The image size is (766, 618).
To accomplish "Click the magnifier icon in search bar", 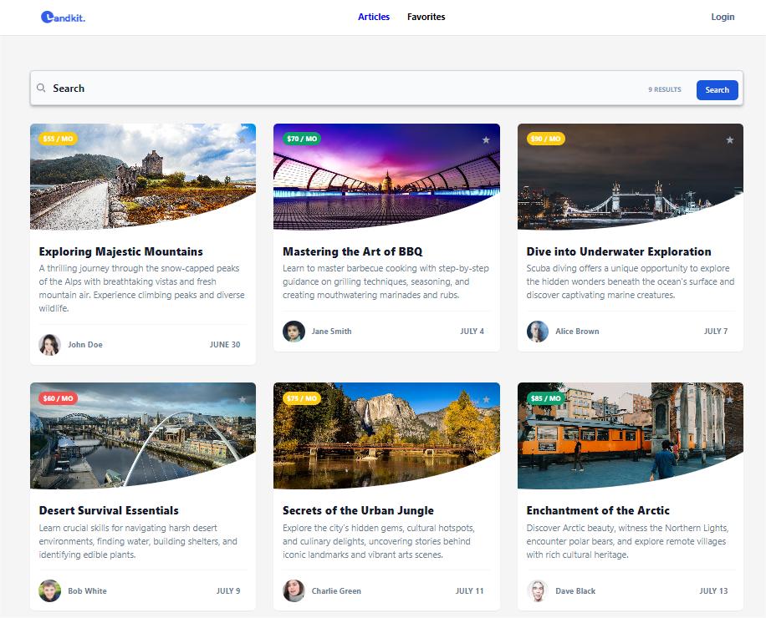I will (x=42, y=88).
